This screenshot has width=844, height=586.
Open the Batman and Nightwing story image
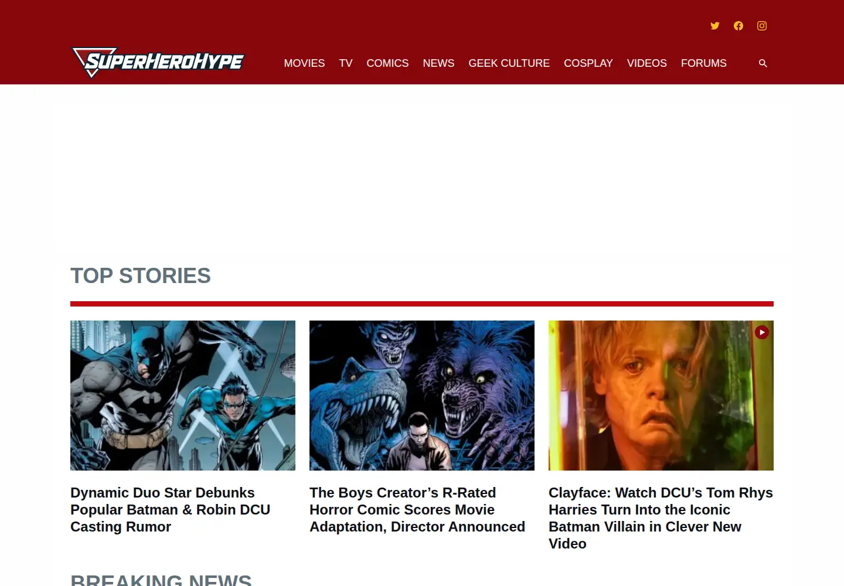(183, 396)
